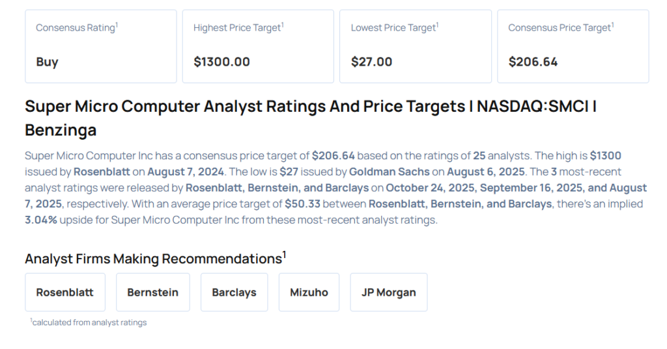Screen dimensions: 667x349
Task: Click the $206.64 consensus target value
Action: (533, 62)
